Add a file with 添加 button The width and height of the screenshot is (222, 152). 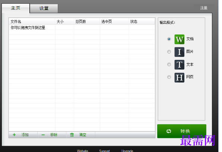pos(23,135)
